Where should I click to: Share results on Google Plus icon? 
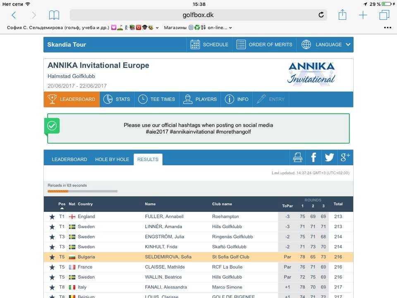pyautogui.click(x=345, y=157)
